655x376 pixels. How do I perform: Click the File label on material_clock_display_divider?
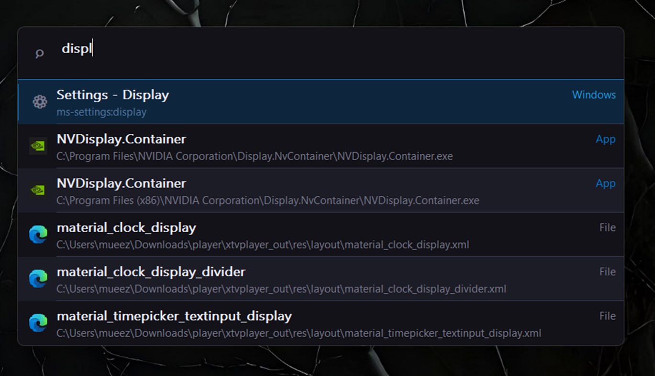click(x=608, y=272)
